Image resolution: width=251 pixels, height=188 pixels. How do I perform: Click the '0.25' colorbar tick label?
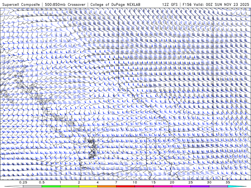(x=23, y=182)
